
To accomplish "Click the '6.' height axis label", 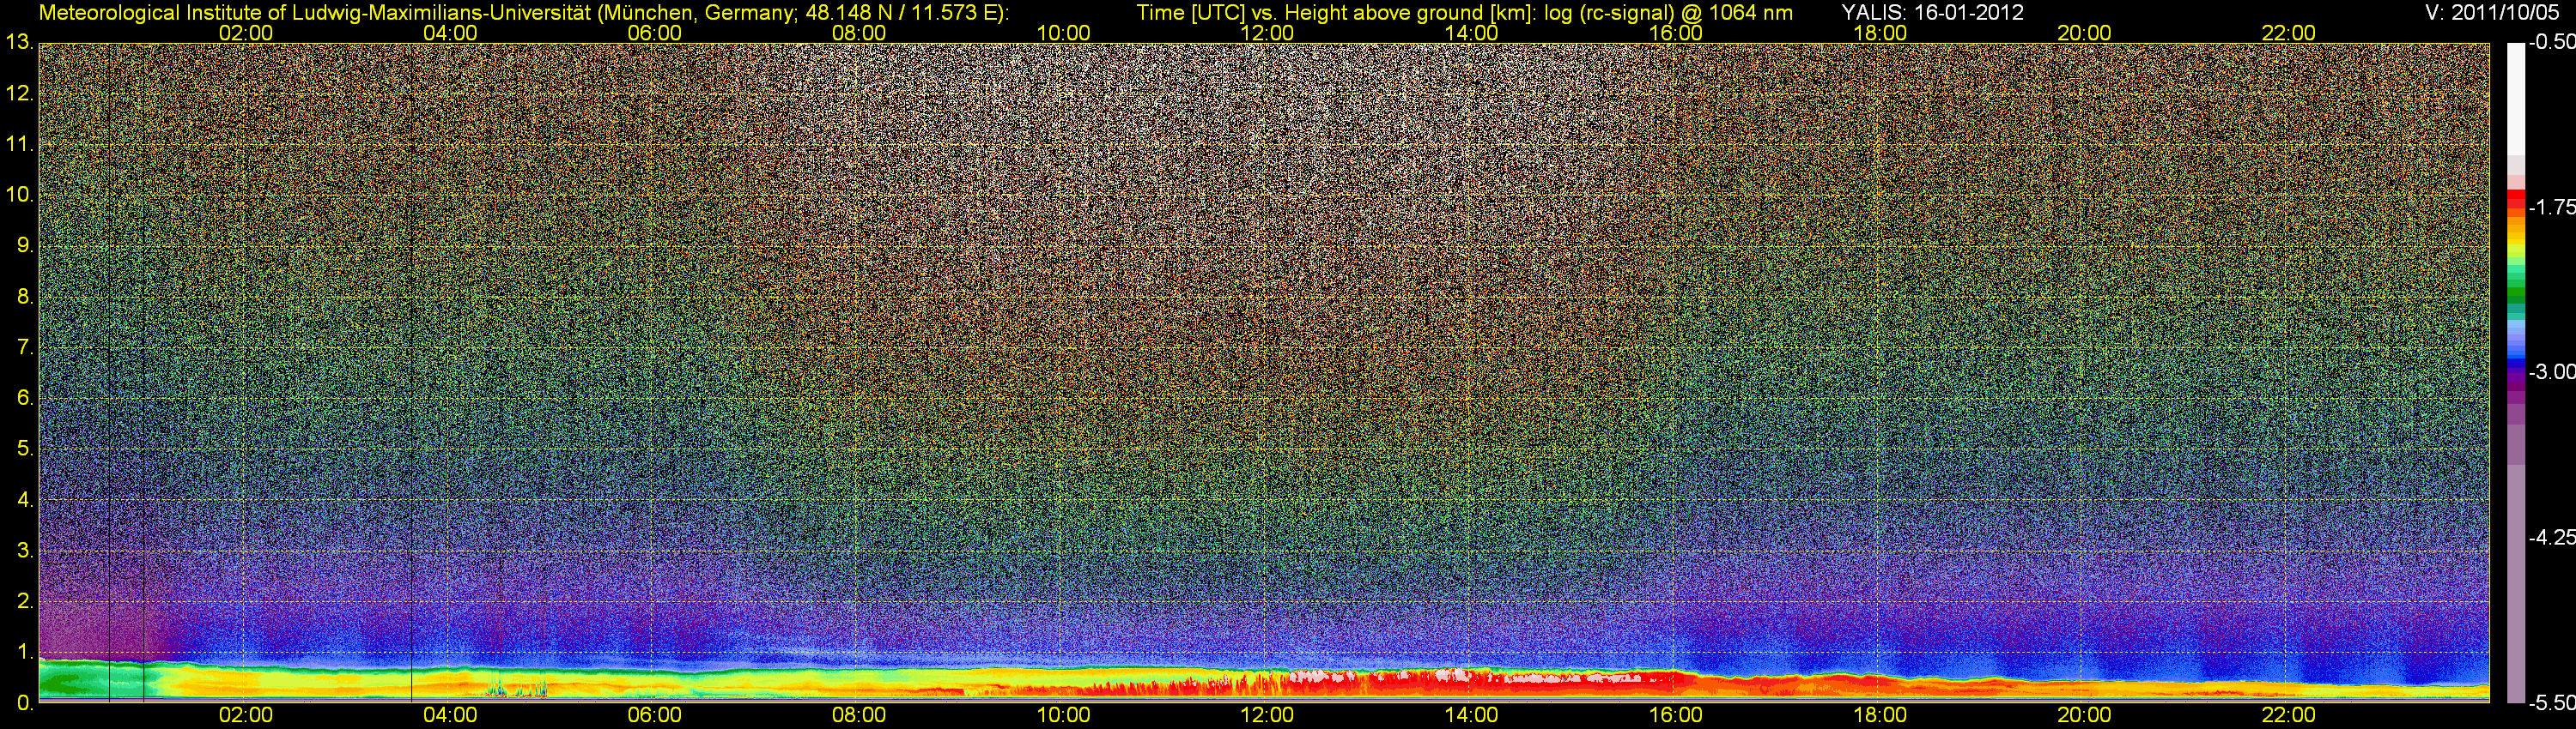I will point(25,399).
